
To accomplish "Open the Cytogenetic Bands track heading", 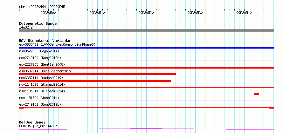I will [38, 23].
